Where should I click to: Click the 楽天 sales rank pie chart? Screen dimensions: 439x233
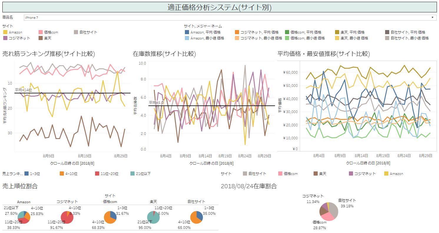pos(153,217)
